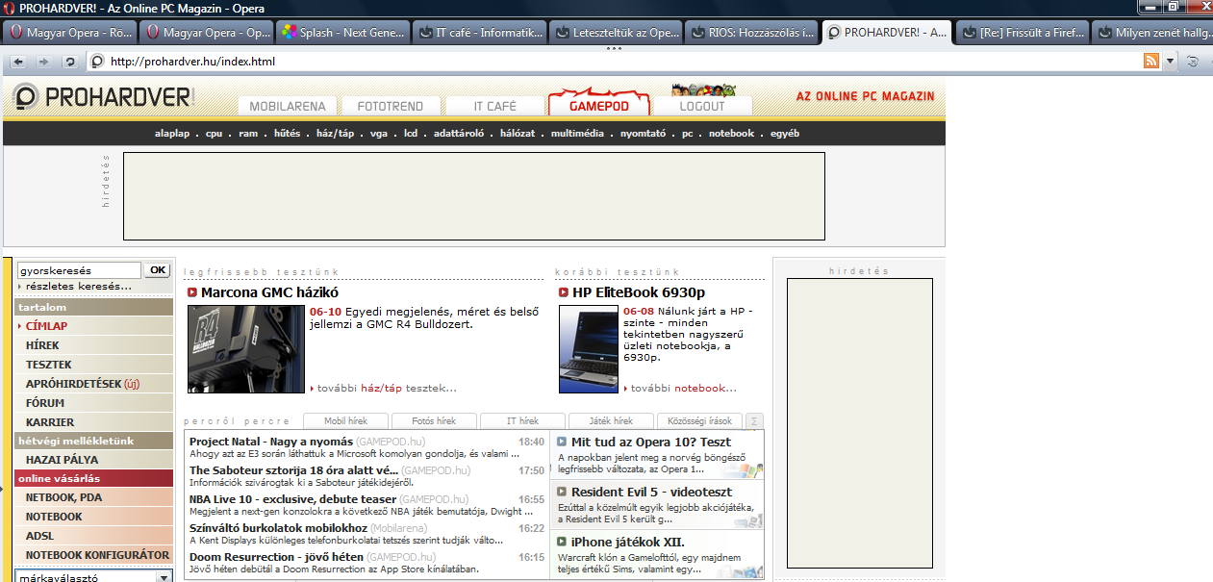Expand the address bar history dropdown arrow
1213x582 pixels.
1171,61
